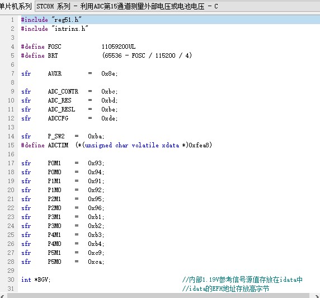Click the ADCTIM macro name
Image resolution: width=320 pixels, height=298 pixels.
58,145
